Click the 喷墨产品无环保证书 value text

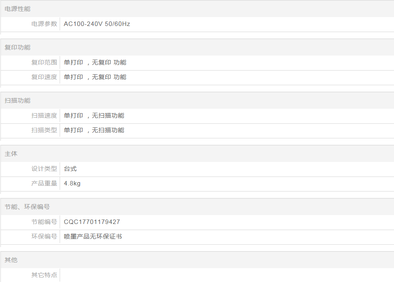pos(93,237)
